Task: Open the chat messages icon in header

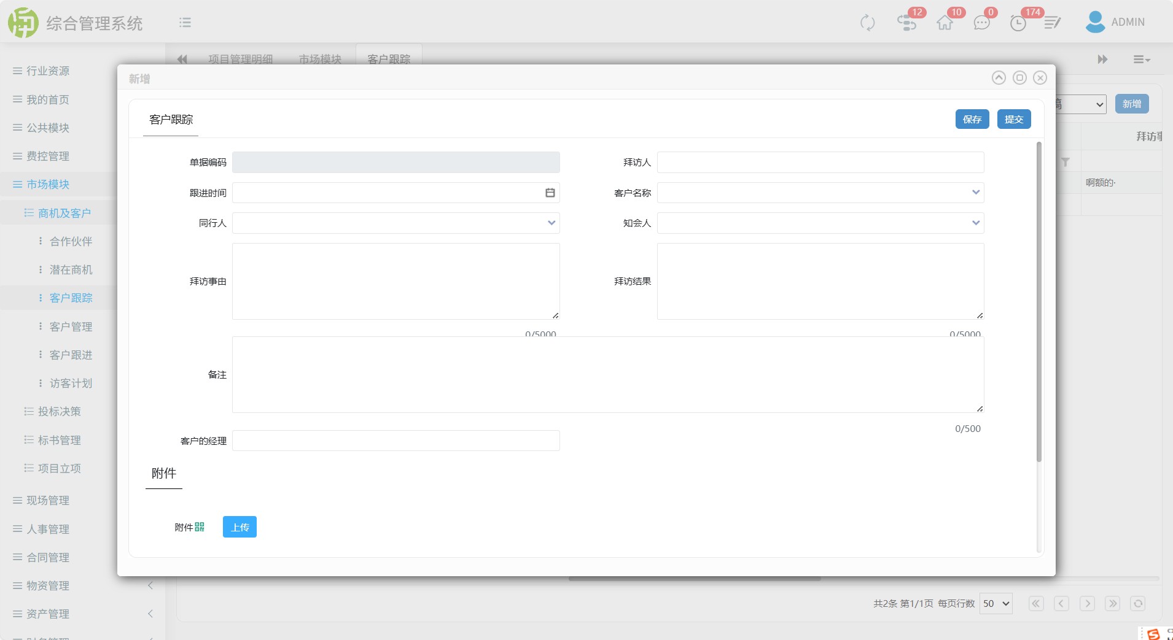Action: [x=981, y=23]
